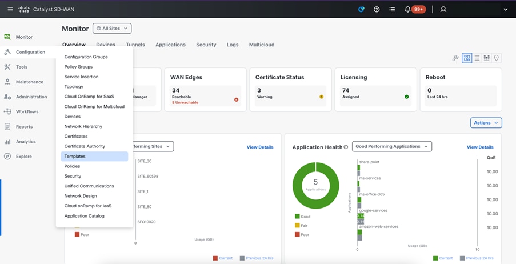Viewport: 516px width, 264px height.
Task: Click the blue Edge-style icon in header
Action: point(361,10)
